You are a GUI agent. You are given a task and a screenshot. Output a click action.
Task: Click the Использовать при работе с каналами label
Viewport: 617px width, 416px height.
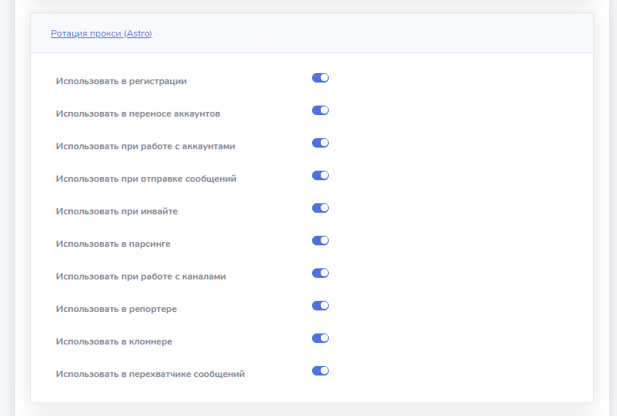click(141, 276)
